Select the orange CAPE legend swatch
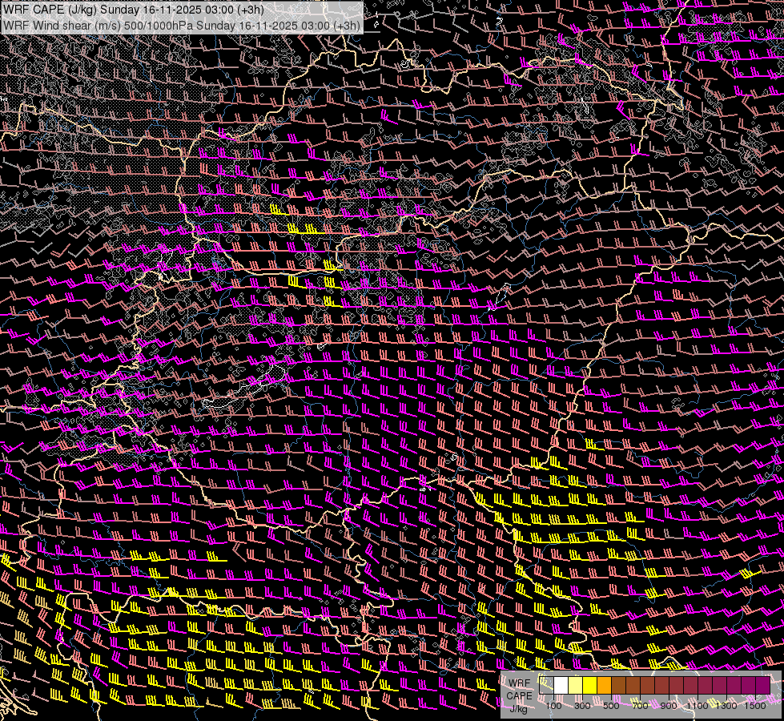Viewport: 784px width, 721px height. (x=604, y=686)
